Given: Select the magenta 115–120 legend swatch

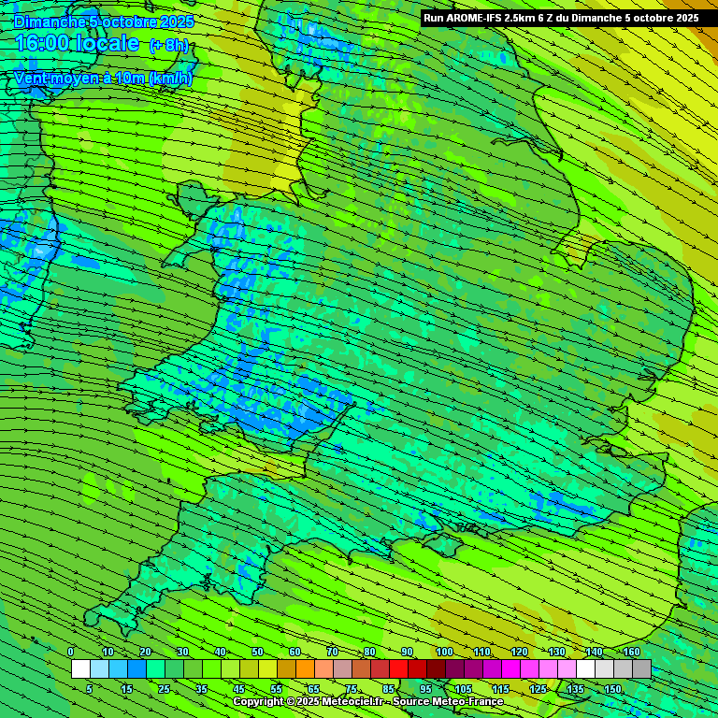Looking at the screenshot, I should point(510,669).
